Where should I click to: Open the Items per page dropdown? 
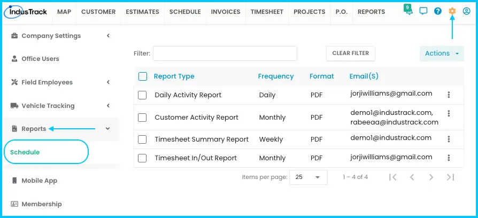pyautogui.click(x=308, y=177)
